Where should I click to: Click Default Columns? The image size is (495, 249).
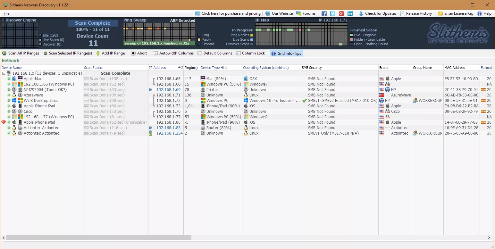point(214,53)
